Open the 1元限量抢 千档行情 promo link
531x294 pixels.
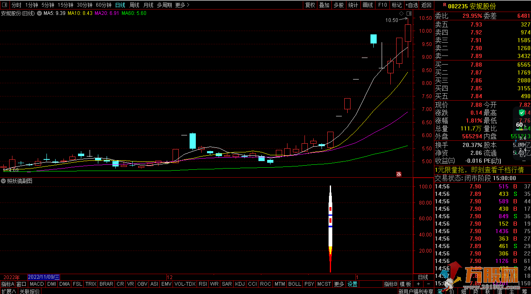click(x=479, y=170)
